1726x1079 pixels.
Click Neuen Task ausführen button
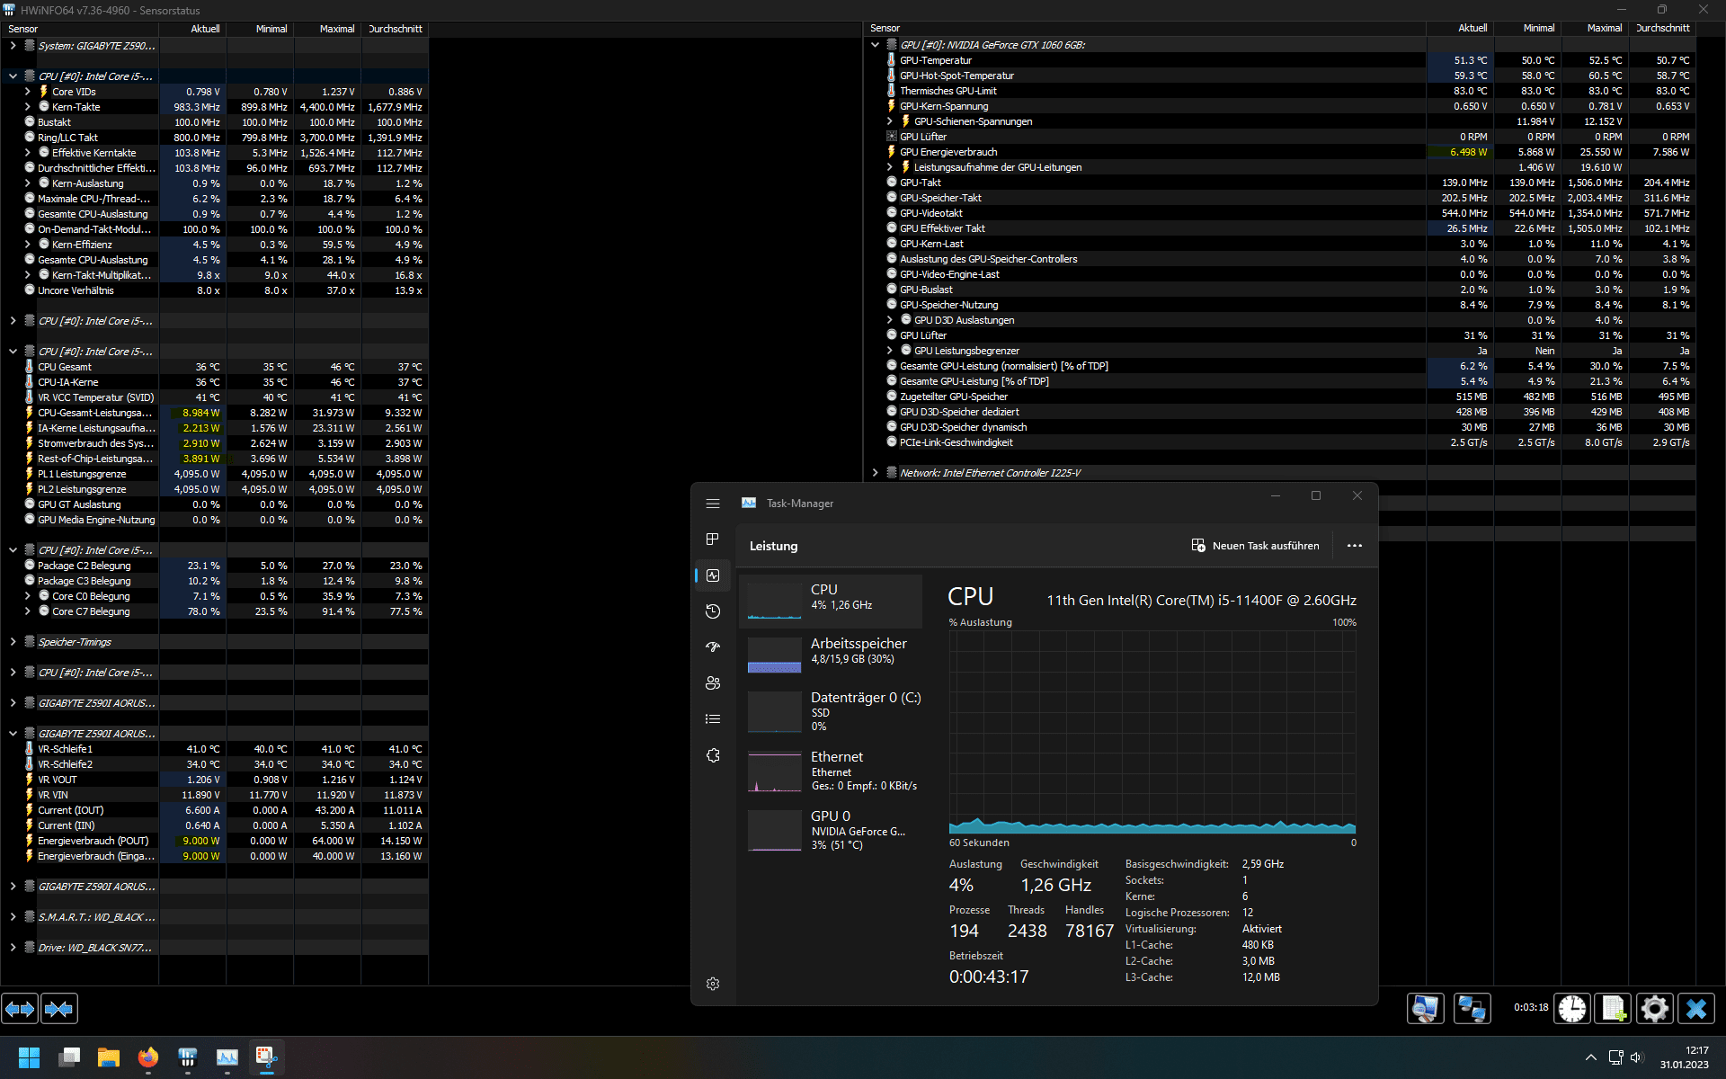tap(1256, 546)
